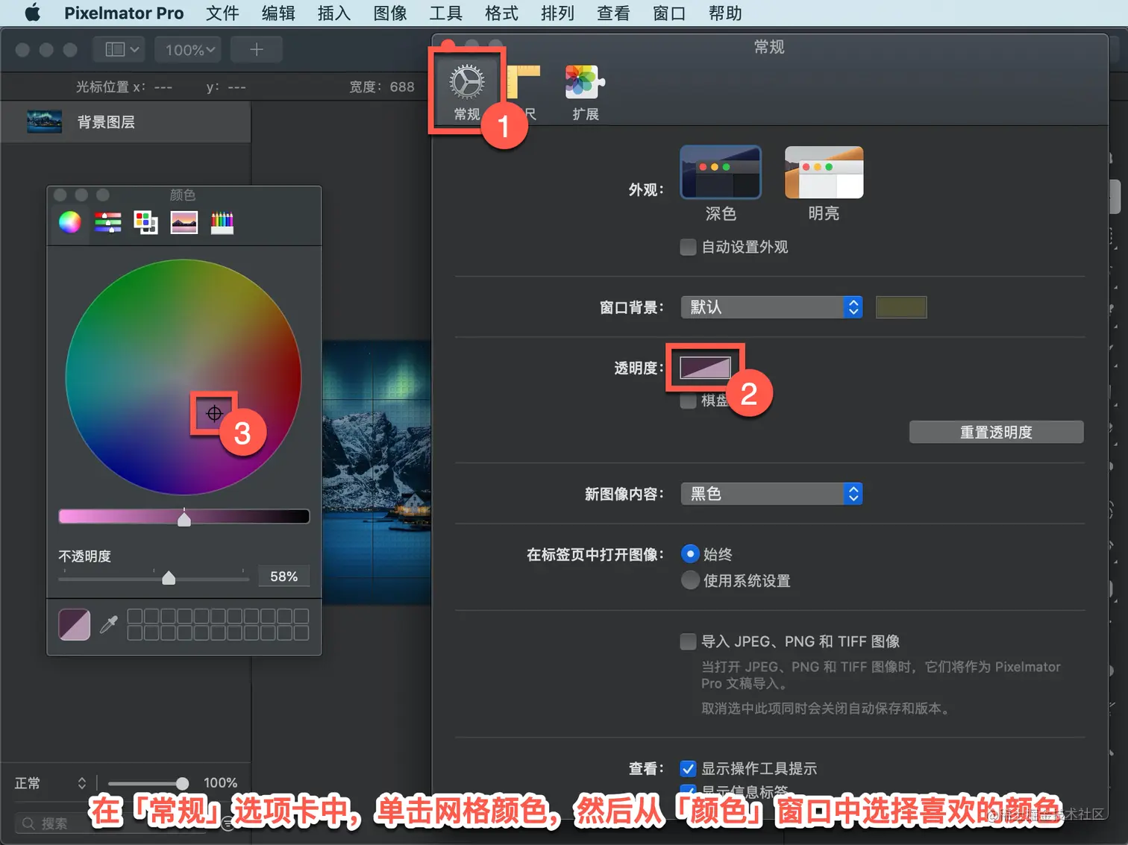Screen dimensions: 1128x845
Task: Switch to the 常规 preferences tab
Action: coord(467,92)
